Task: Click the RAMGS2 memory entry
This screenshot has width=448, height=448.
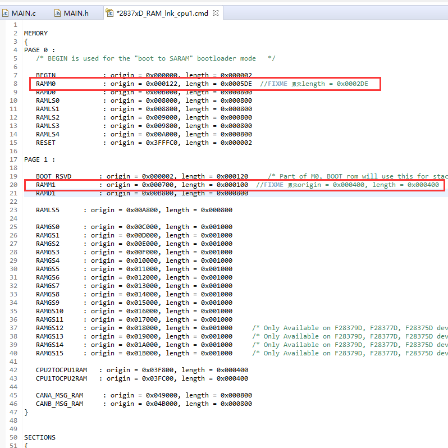Action: pos(48,244)
